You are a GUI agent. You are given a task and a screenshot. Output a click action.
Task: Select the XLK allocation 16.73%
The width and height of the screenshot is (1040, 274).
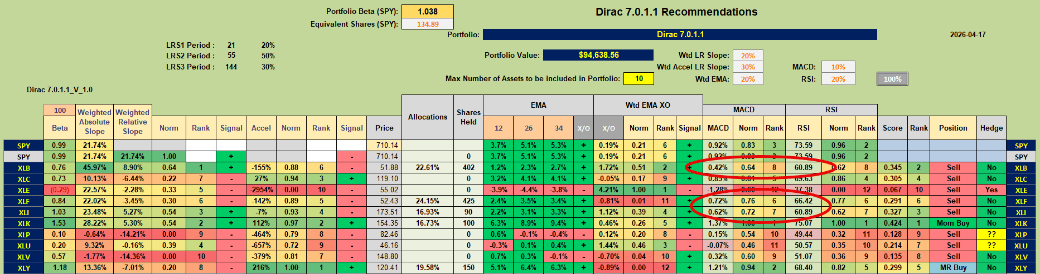(428, 223)
